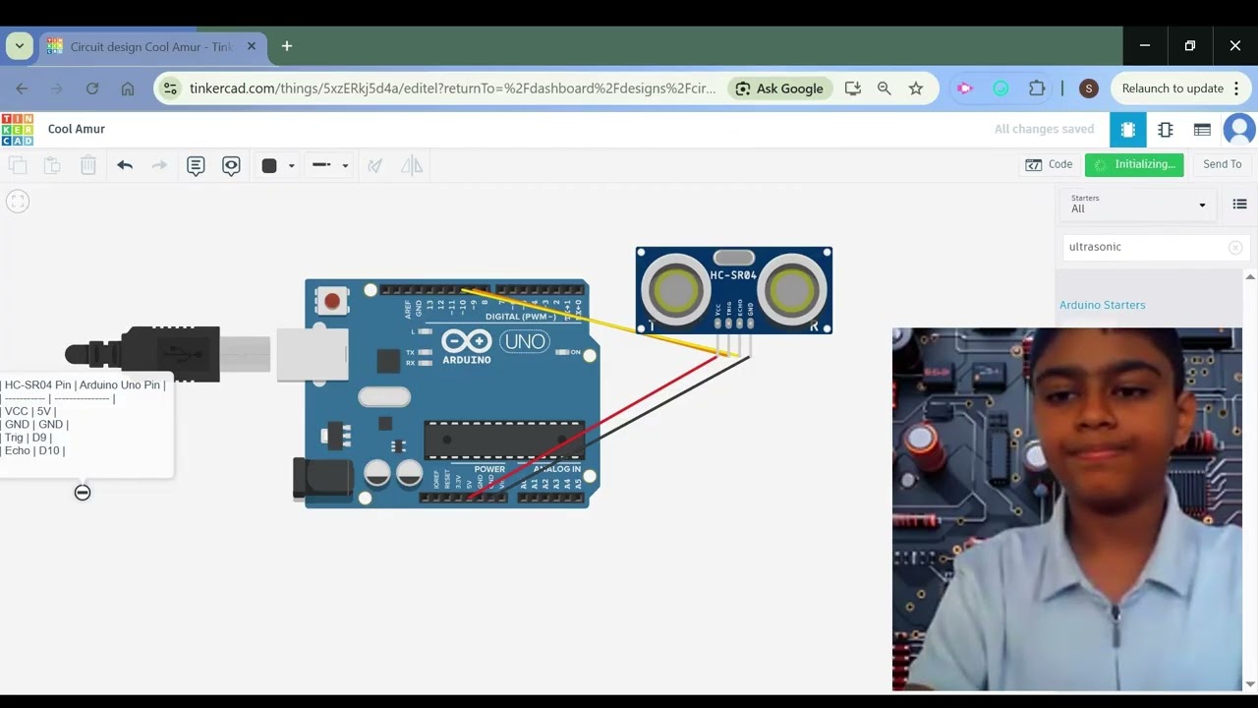Open the component list view

pyautogui.click(x=1202, y=129)
